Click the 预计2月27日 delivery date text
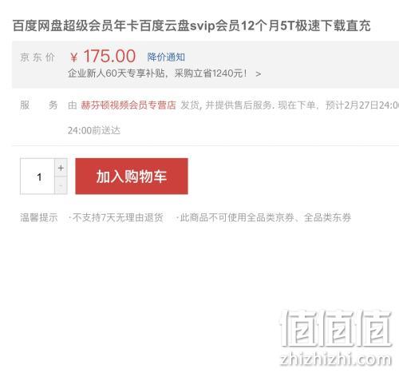 pos(352,105)
